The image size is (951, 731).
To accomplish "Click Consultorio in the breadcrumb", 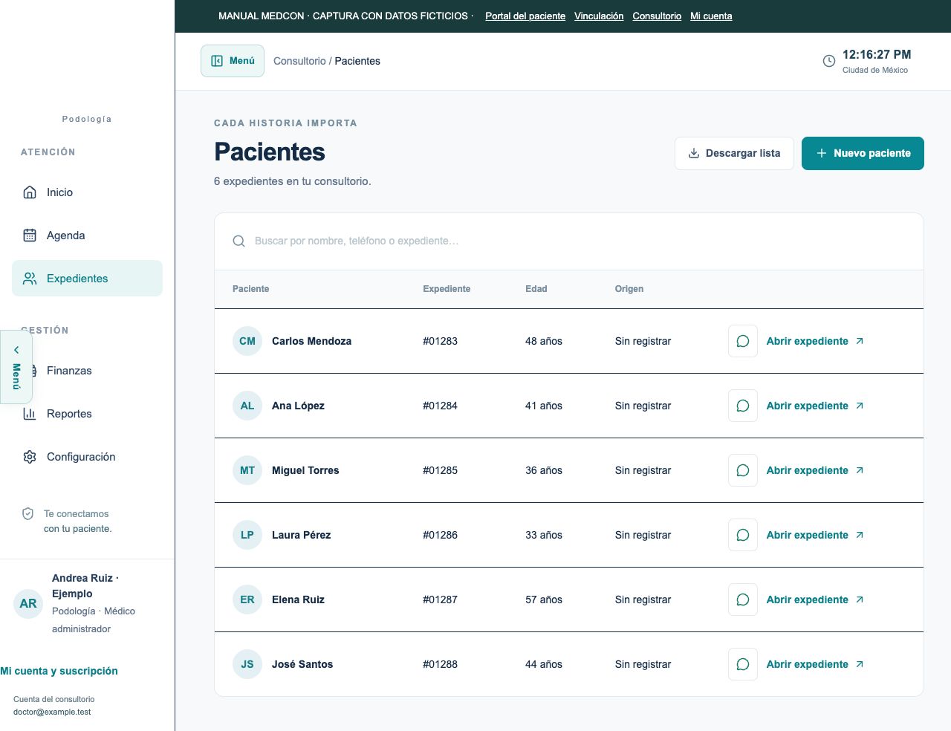I will [x=299, y=61].
